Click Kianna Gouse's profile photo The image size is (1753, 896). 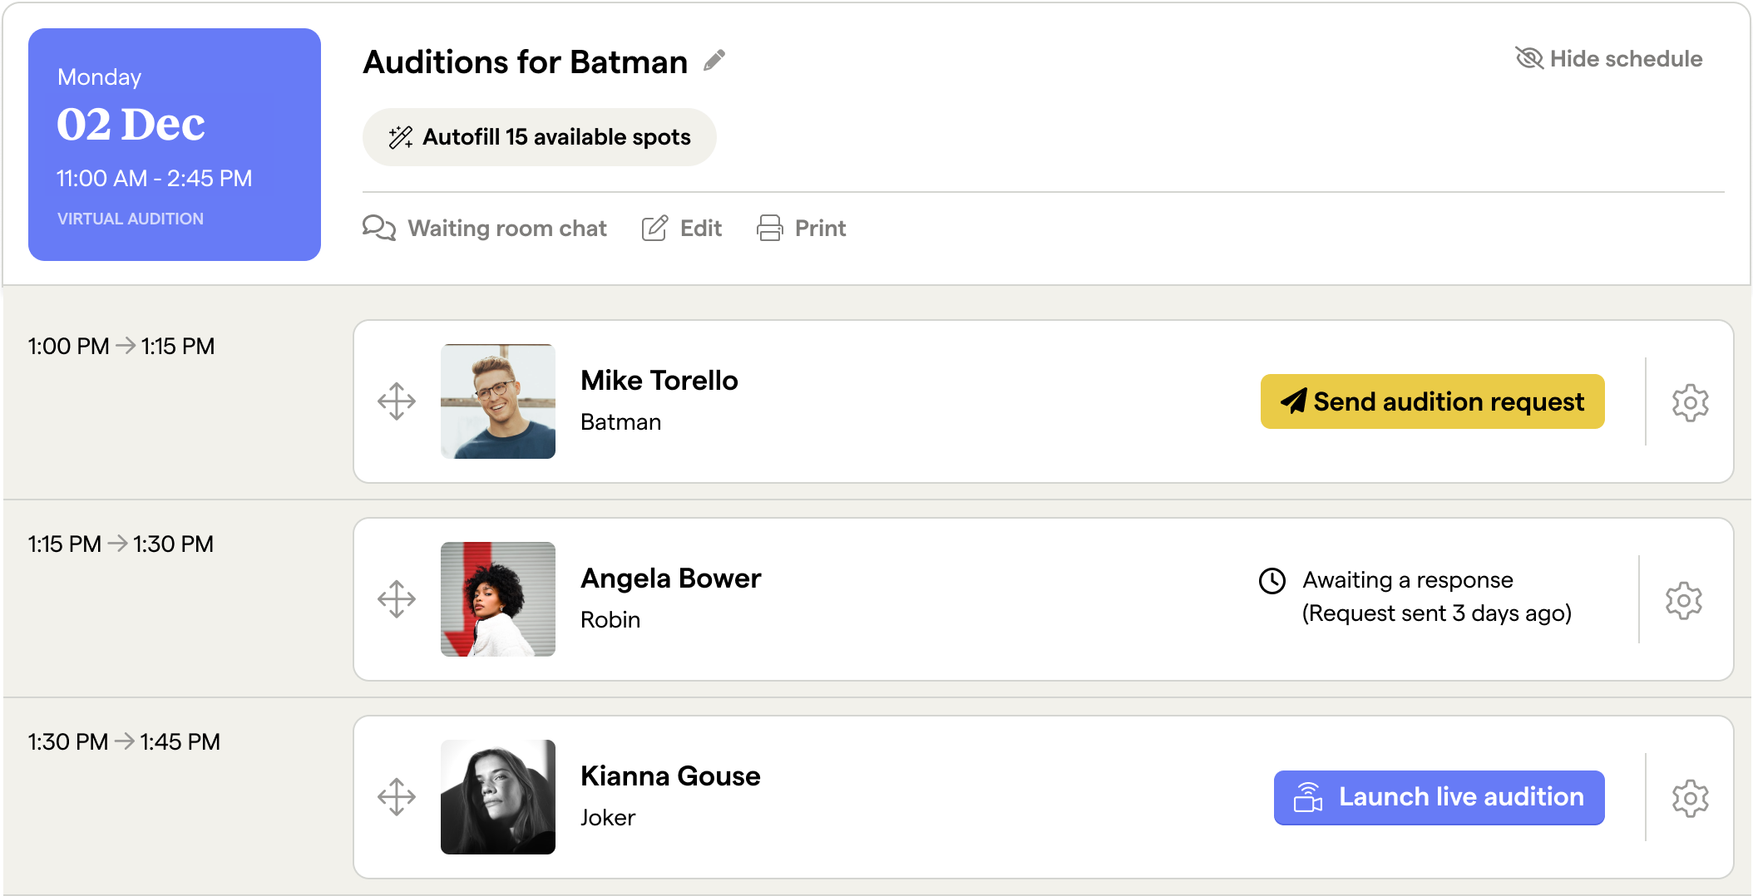point(498,797)
